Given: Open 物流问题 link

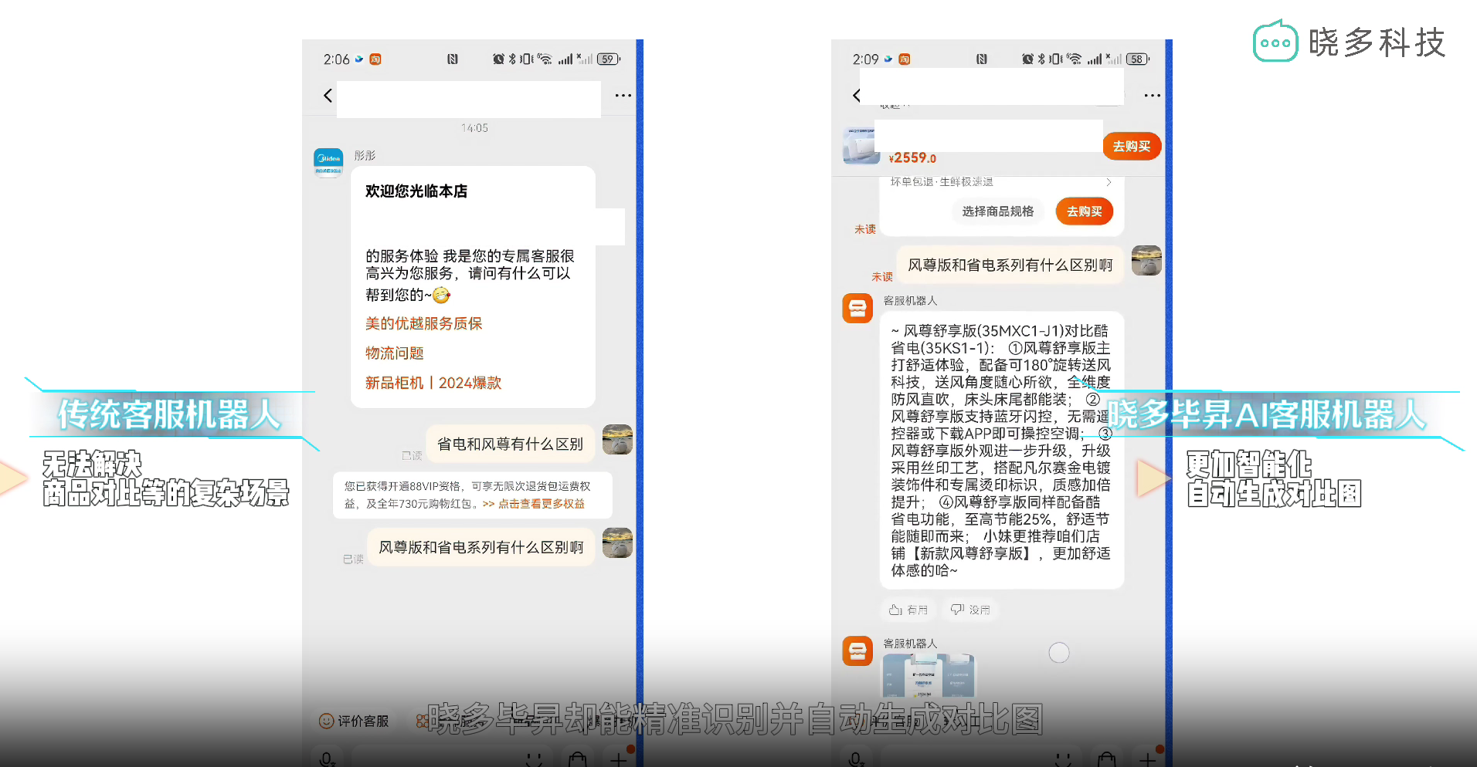Looking at the screenshot, I should pyautogui.click(x=394, y=353).
